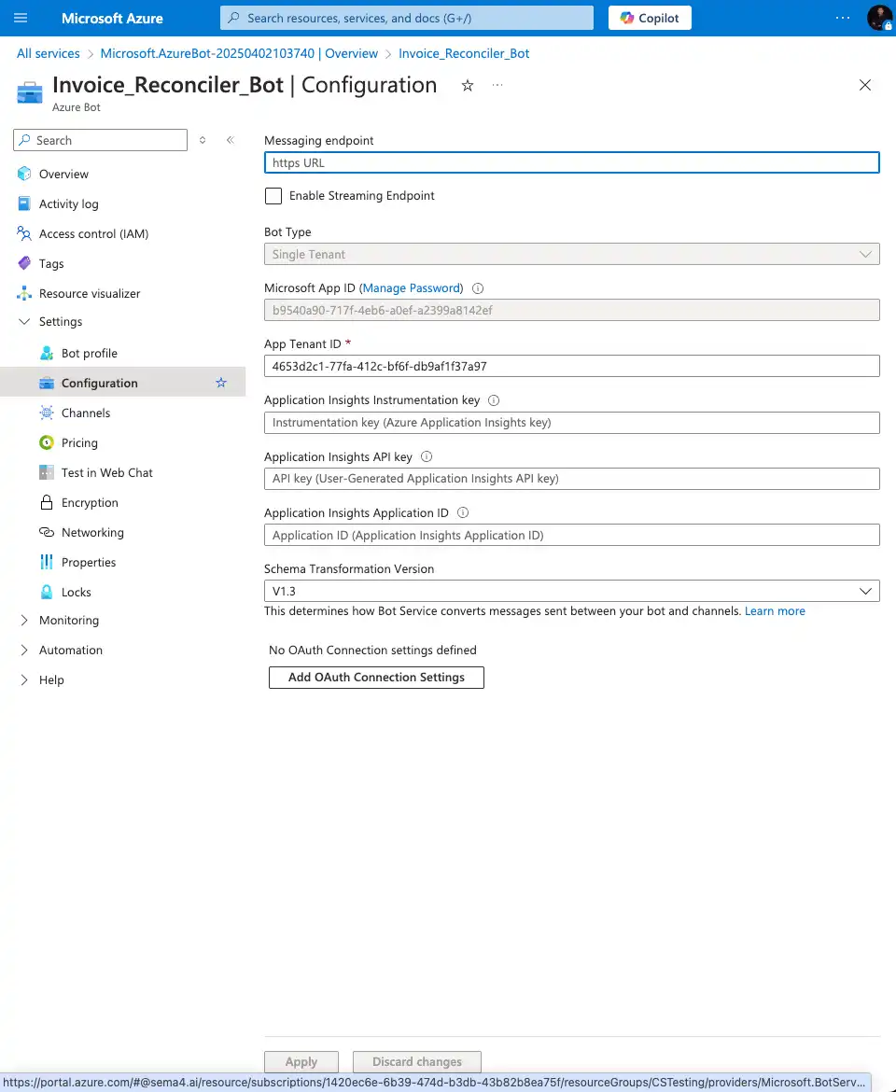Image resolution: width=896 pixels, height=1092 pixels.
Task: Click the Messaging endpoint input field
Action: pyautogui.click(x=571, y=161)
